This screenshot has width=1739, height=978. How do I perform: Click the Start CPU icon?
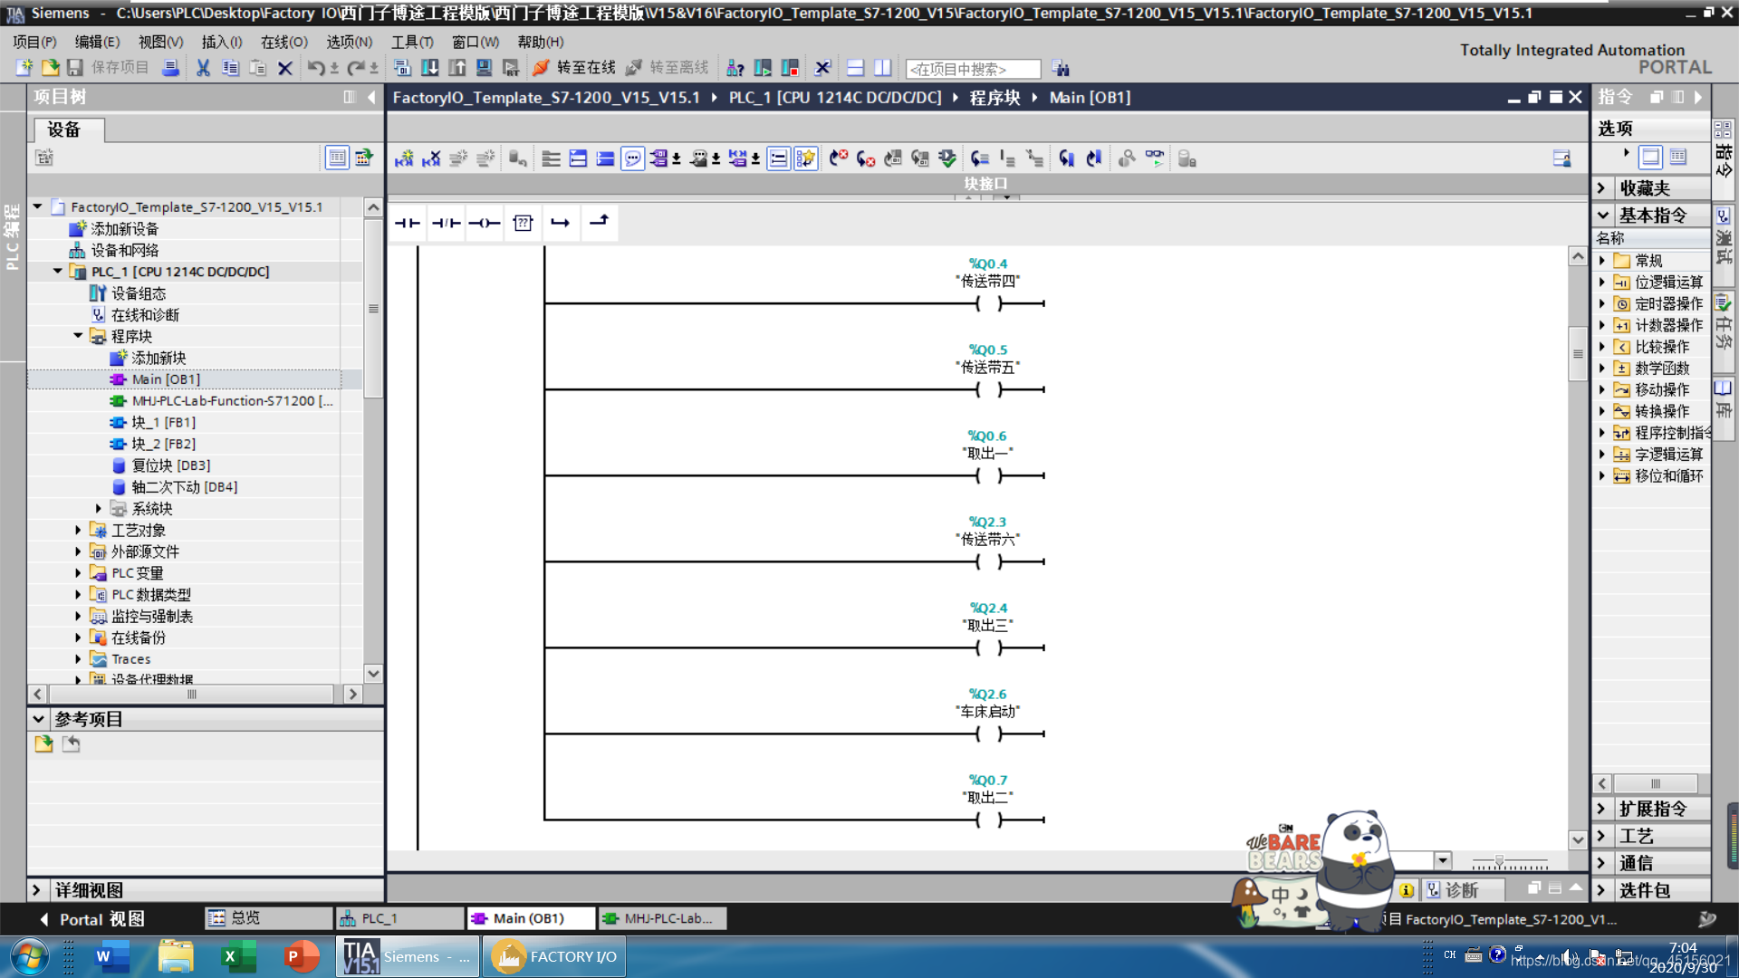tap(763, 68)
